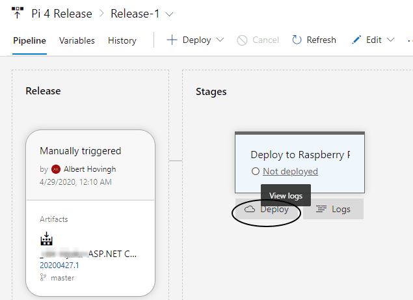Image resolution: width=413 pixels, height=300 pixels.
Task: Open the stage Logs button
Action: pos(333,209)
